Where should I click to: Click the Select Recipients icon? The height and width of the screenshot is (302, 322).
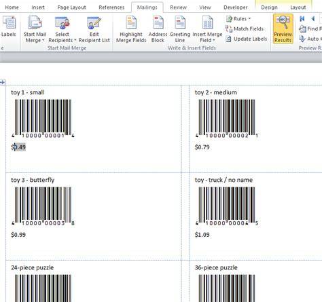(62, 22)
